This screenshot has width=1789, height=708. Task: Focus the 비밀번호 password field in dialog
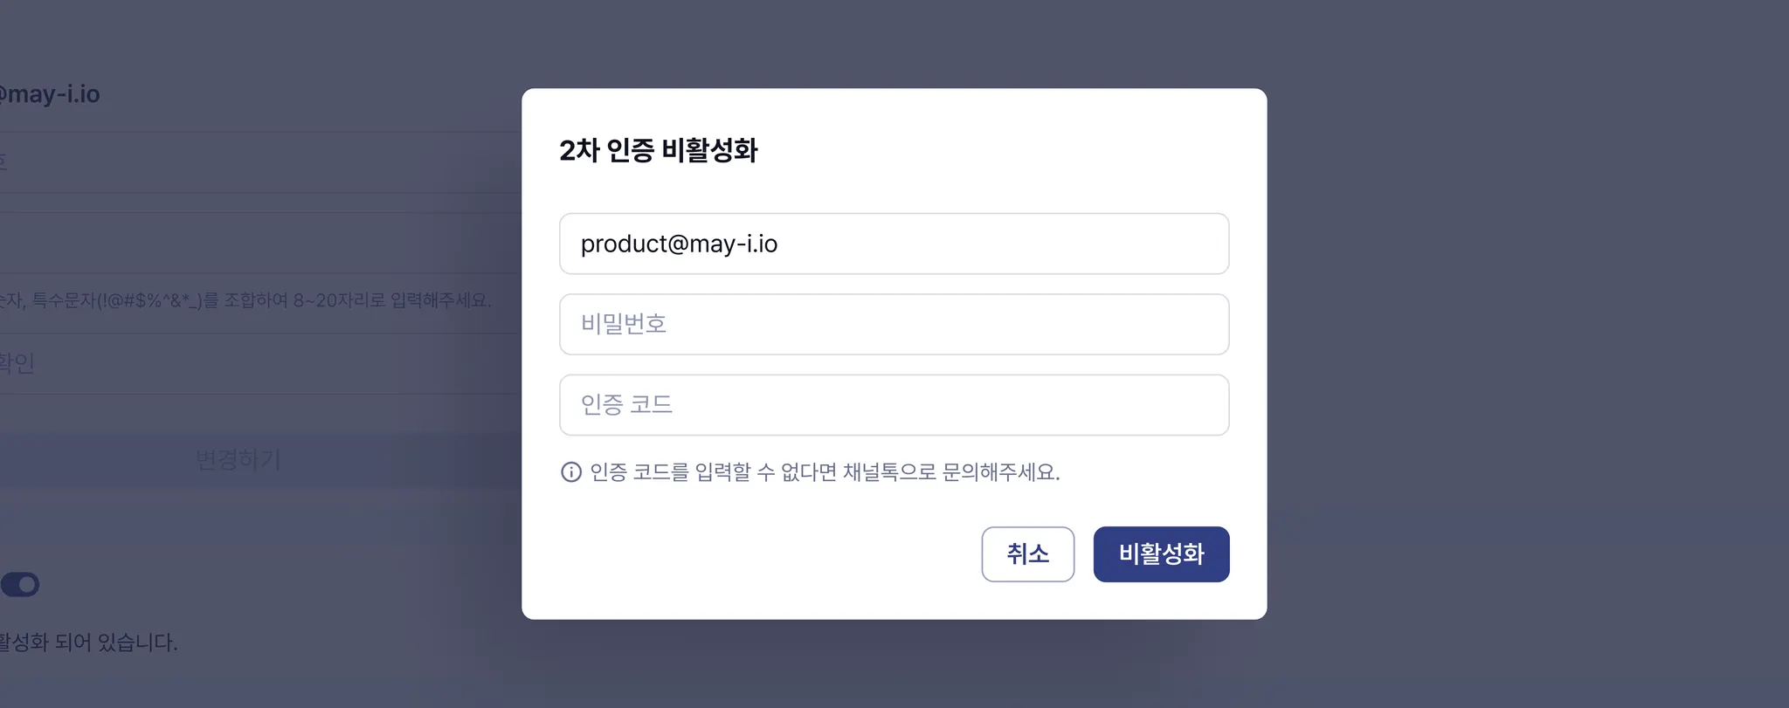[894, 324]
